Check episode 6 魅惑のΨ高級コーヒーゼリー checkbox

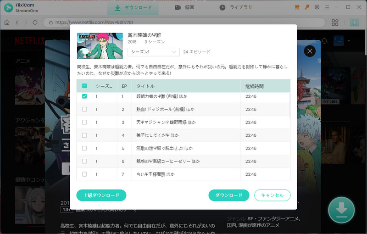(x=84, y=161)
